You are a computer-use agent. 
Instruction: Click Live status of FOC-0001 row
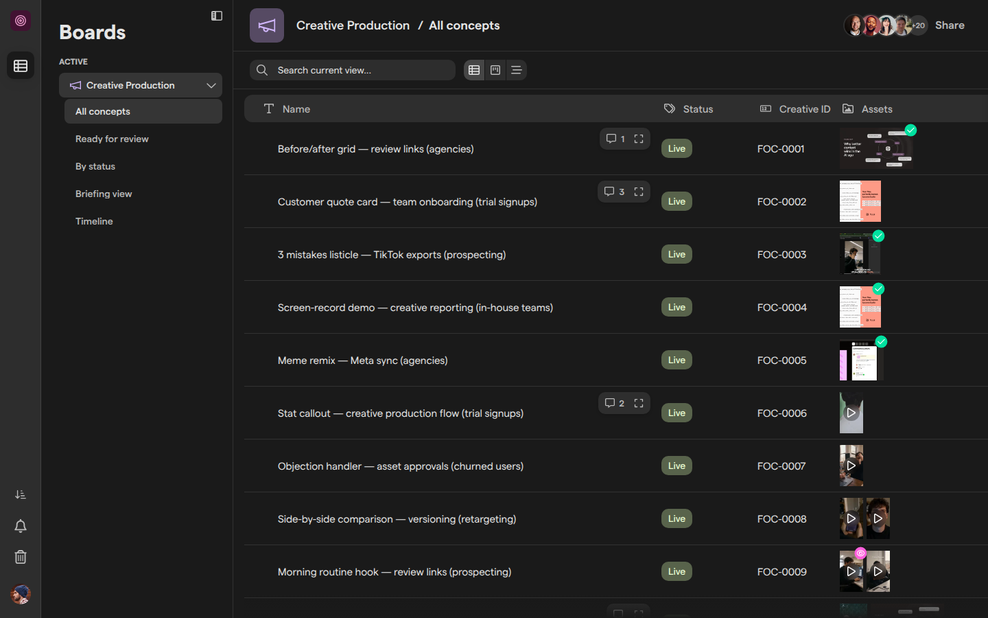pos(677,148)
